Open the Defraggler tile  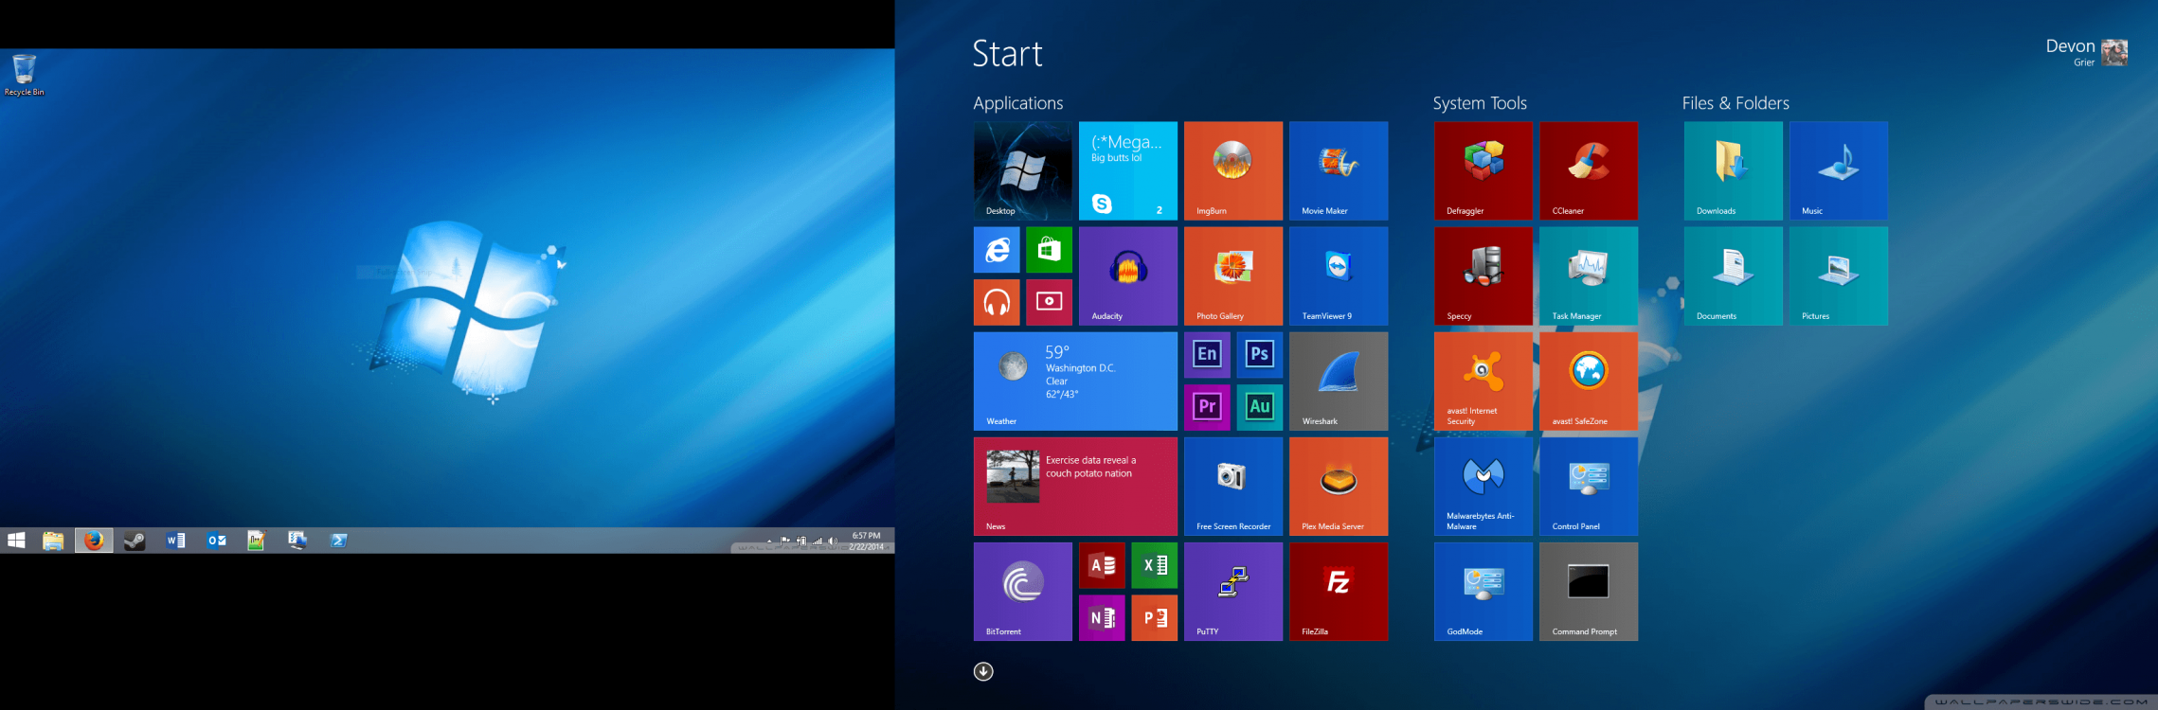coord(1484,171)
